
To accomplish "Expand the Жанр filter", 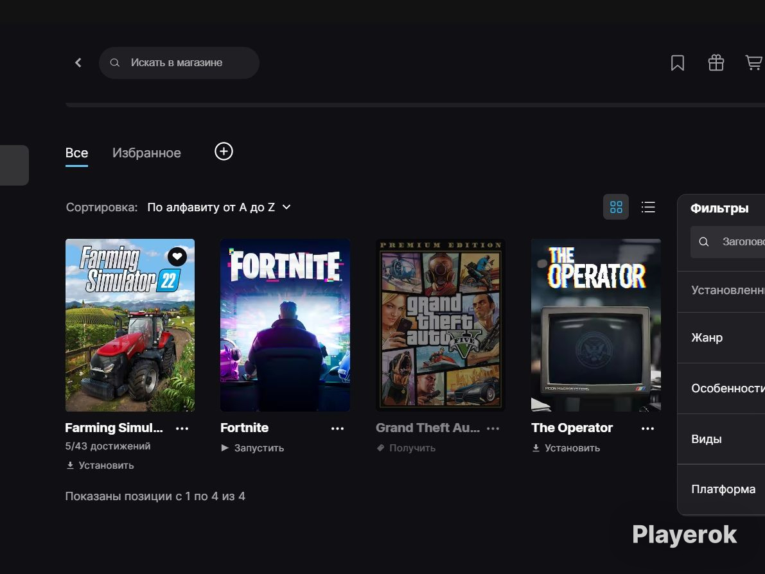I will click(721, 338).
